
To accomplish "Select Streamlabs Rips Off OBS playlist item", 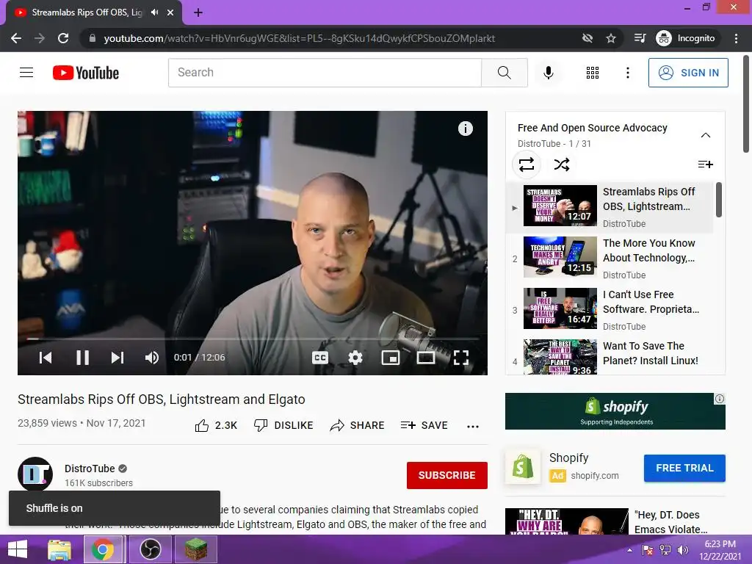I will tap(610, 206).
